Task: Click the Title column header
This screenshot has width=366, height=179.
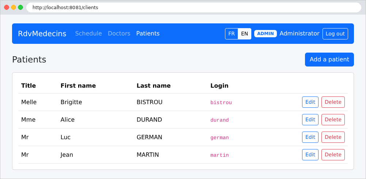Action: coord(28,85)
